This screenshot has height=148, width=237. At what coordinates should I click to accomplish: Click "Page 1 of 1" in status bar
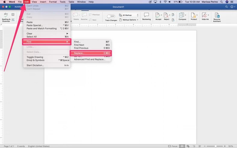(x=9, y=146)
